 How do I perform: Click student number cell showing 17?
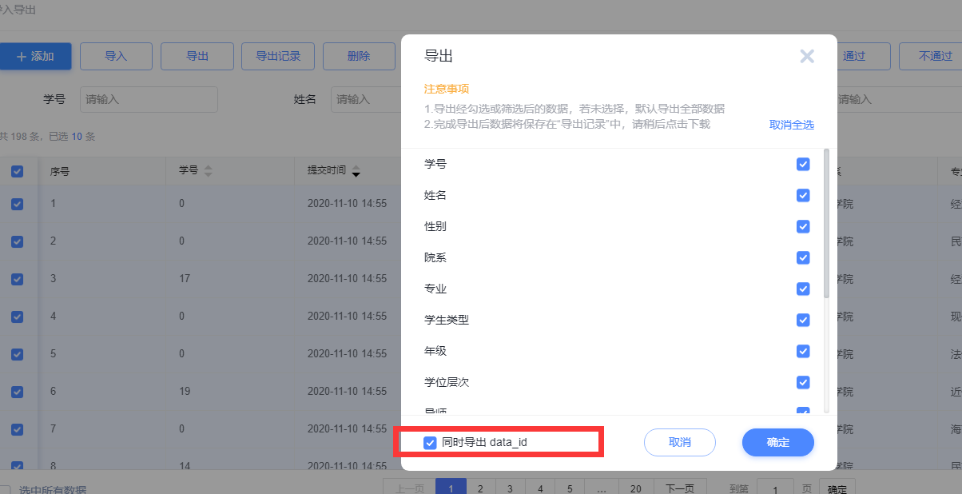coord(185,279)
